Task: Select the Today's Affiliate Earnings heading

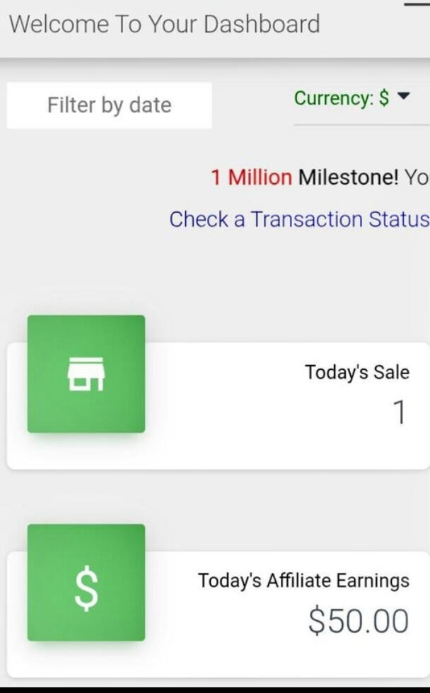Action: (x=303, y=581)
